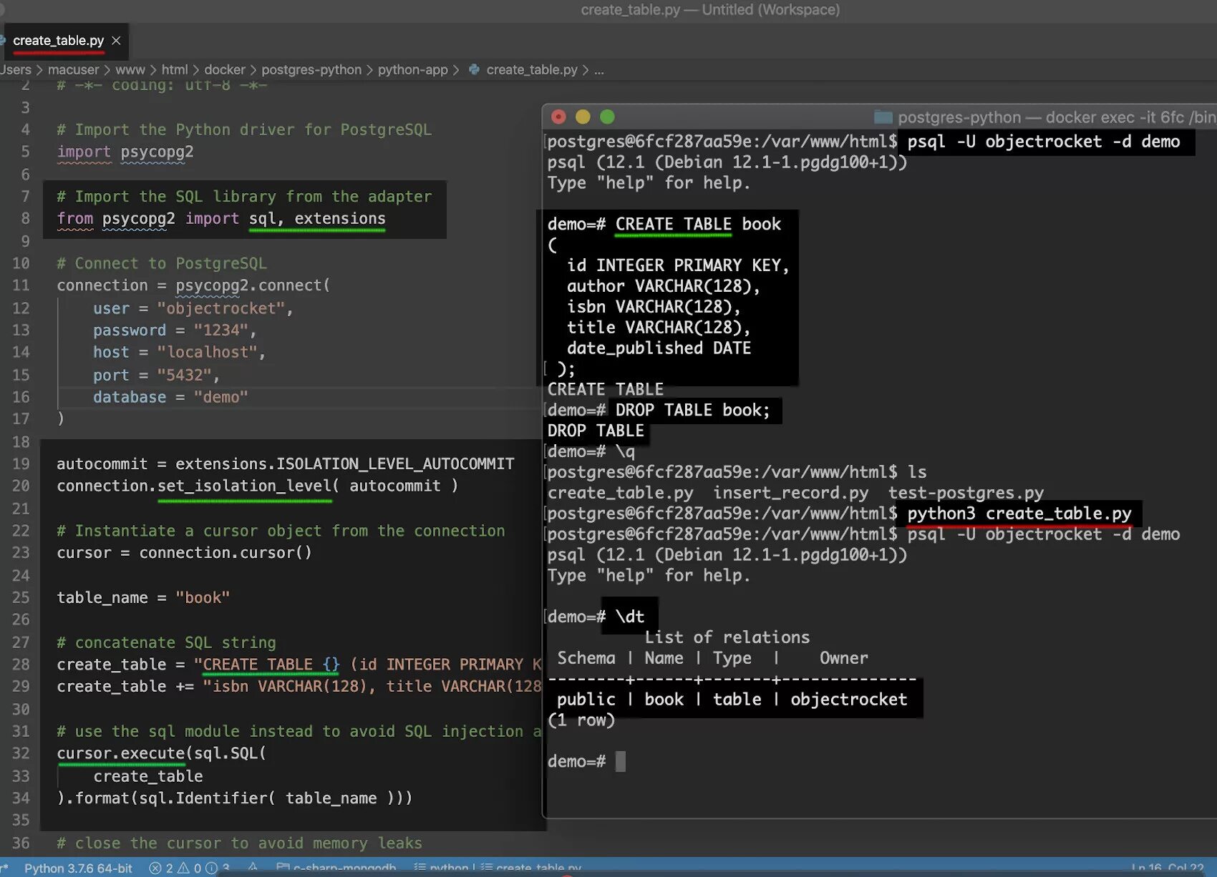This screenshot has width=1217, height=877.
Task: Click the folder icon in terminal title
Action: click(x=883, y=117)
